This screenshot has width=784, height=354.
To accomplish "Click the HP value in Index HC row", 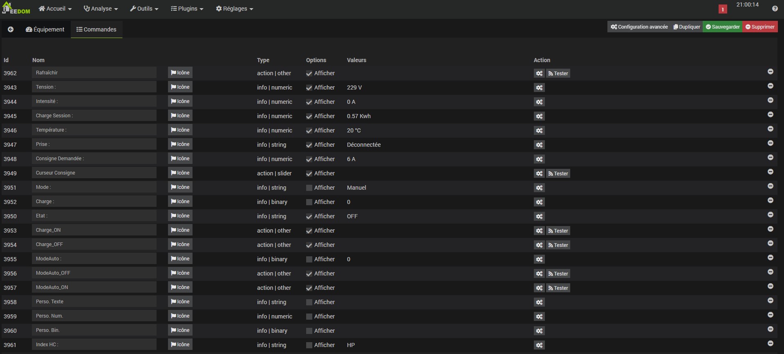I will point(351,345).
